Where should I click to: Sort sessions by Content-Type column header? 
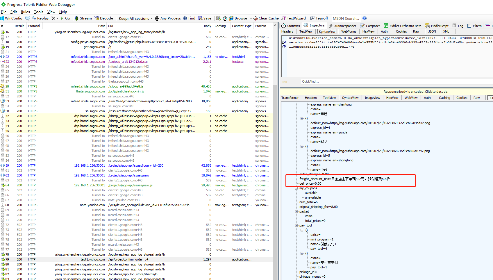click(x=242, y=26)
